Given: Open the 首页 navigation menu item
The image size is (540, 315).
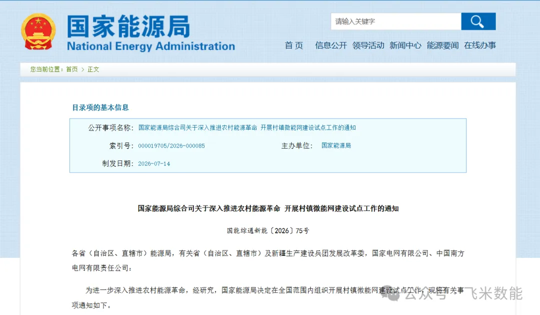Looking at the screenshot, I should click(294, 45).
